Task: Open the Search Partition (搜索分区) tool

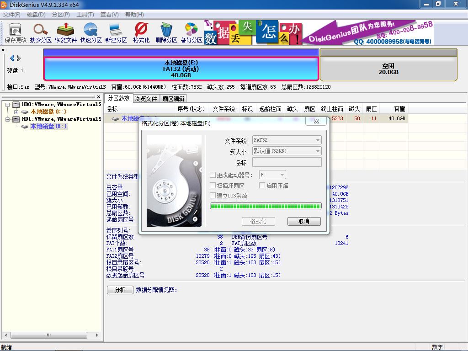Action: tap(41, 33)
